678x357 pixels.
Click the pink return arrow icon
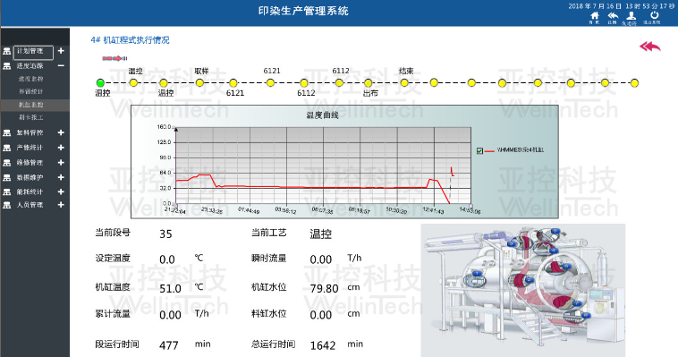point(650,47)
